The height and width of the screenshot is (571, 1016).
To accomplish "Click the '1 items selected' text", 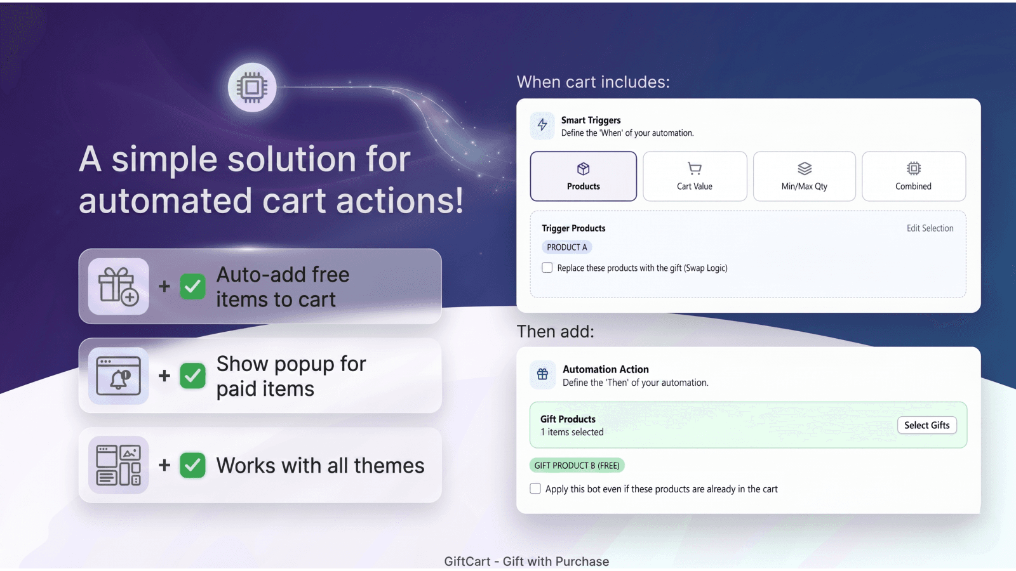I will pos(572,432).
